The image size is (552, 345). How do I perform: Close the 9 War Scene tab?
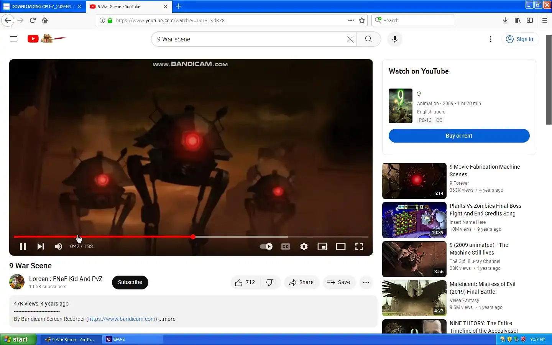[x=166, y=7]
